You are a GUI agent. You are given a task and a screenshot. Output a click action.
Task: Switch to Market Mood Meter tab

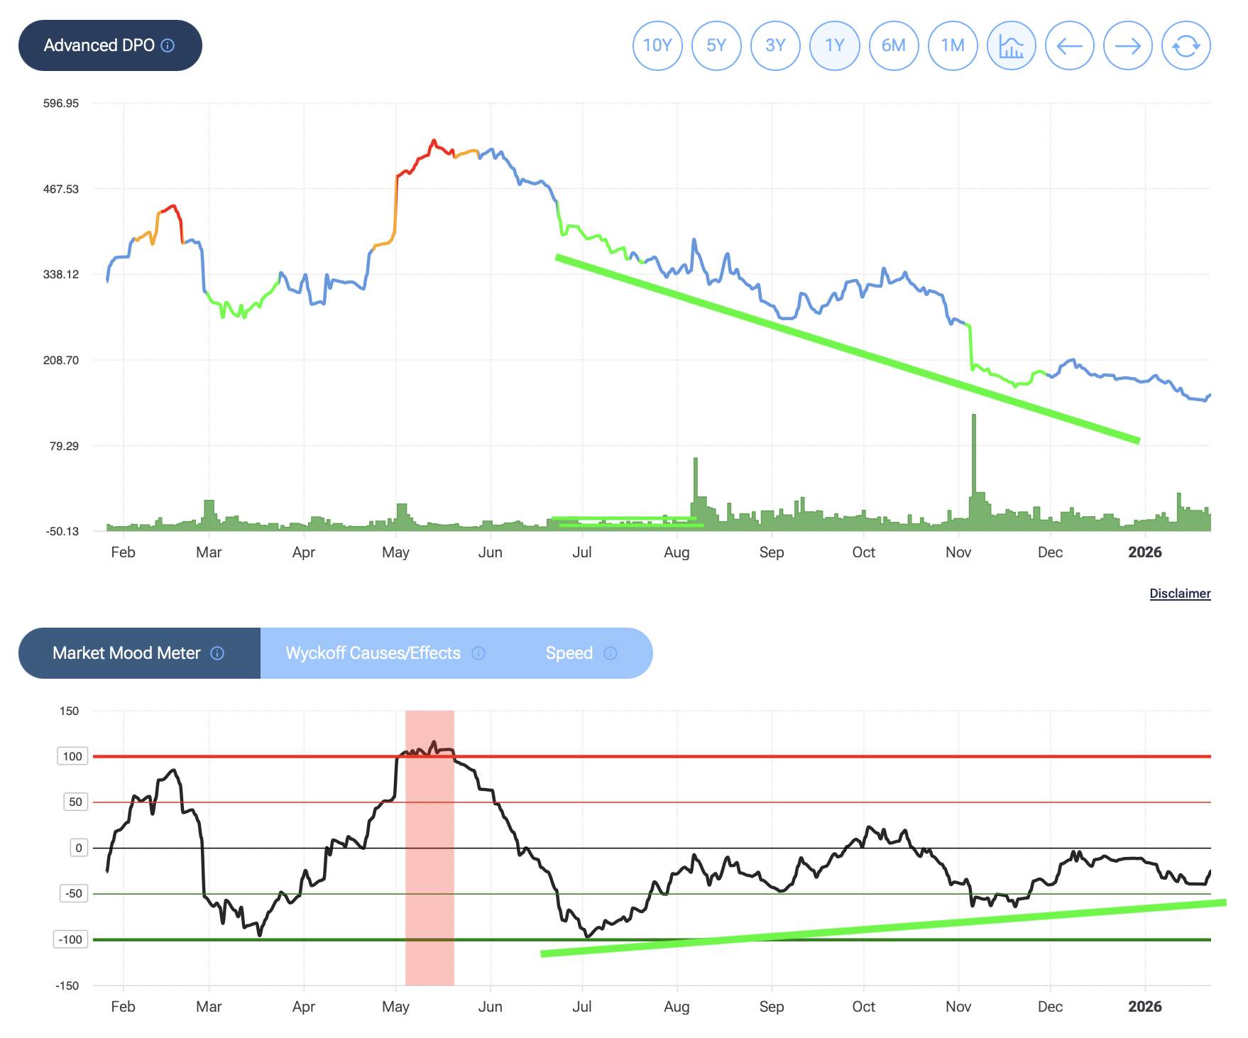pyautogui.click(x=128, y=653)
